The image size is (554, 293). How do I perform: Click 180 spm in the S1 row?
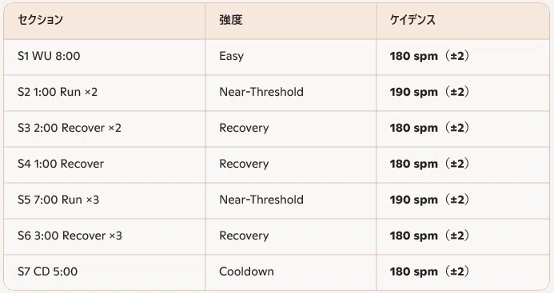tap(414, 56)
